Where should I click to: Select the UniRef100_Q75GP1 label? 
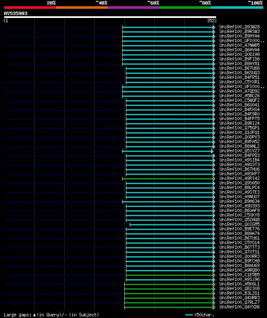(239, 128)
